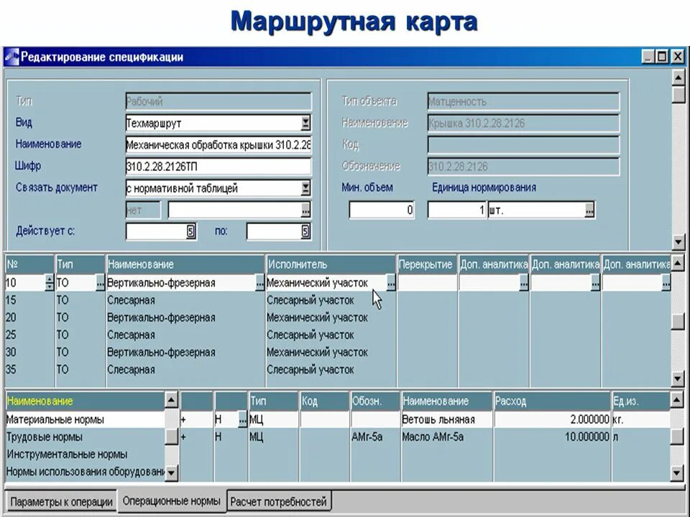Click Ветошь льняная name cell
This screenshot has height=517, width=690.
[446, 419]
